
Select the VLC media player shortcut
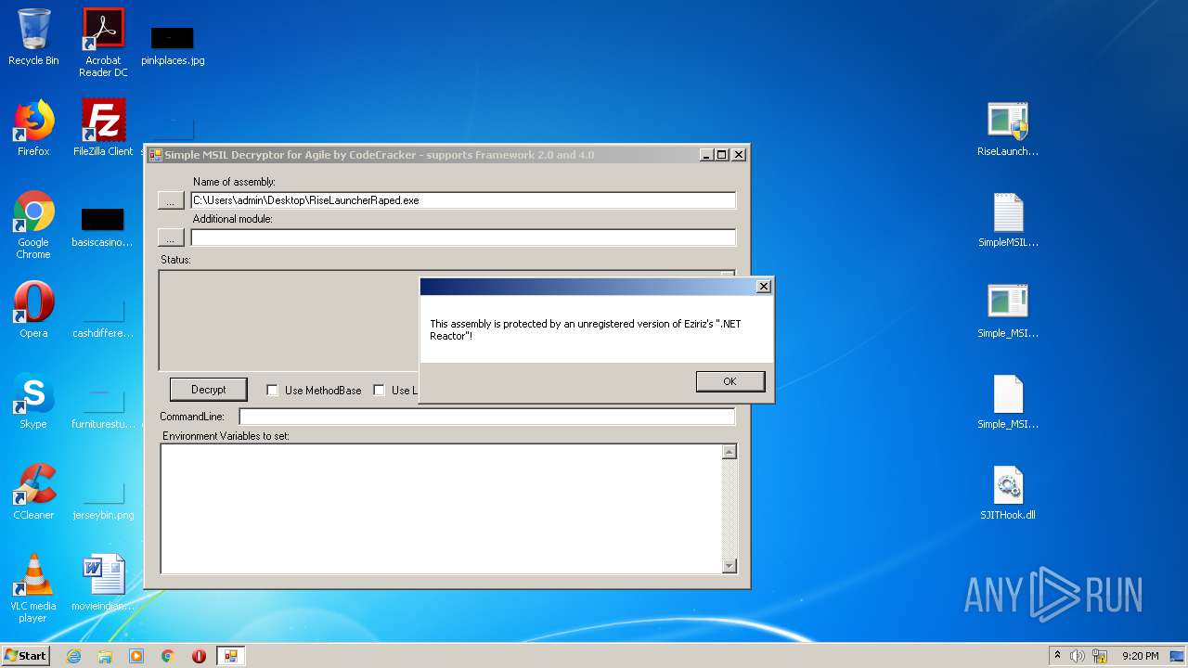click(33, 588)
